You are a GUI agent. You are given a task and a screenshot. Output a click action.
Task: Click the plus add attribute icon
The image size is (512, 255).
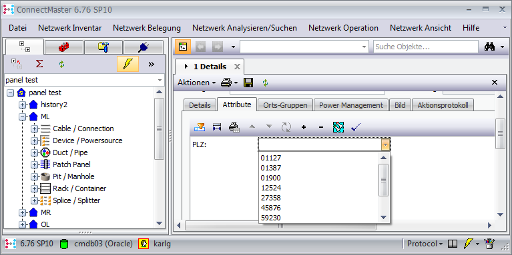[x=304, y=127]
